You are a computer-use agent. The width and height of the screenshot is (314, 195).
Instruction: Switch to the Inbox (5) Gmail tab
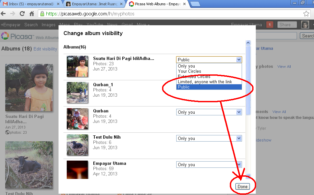[31, 4]
